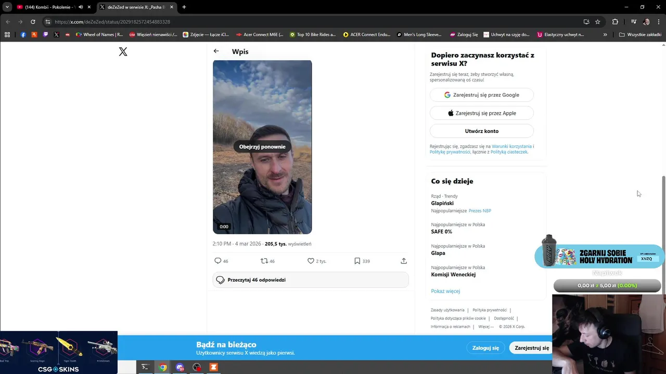The height and width of the screenshot is (374, 666).
Task: Open a new browser tab
Action: click(x=184, y=7)
